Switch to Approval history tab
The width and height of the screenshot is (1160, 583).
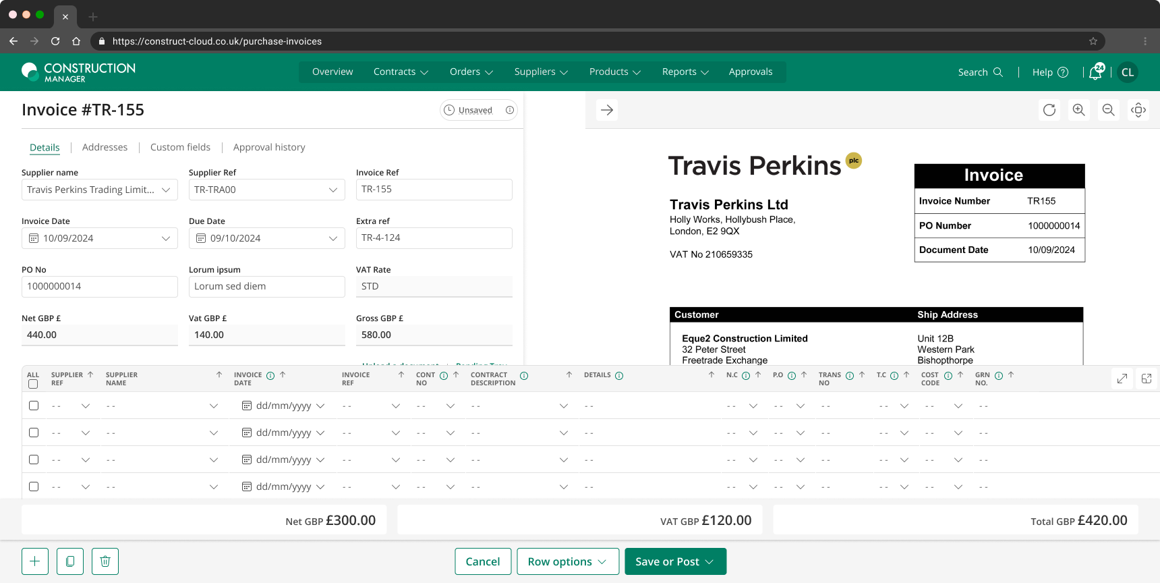(269, 147)
